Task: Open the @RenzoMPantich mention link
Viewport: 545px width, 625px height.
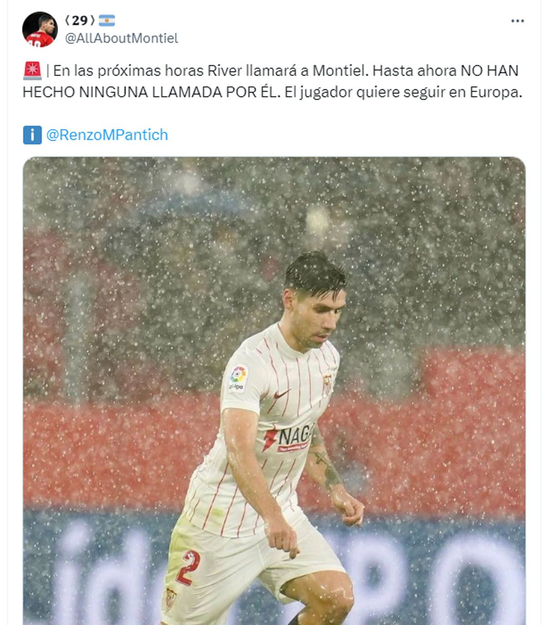Action: point(107,135)
